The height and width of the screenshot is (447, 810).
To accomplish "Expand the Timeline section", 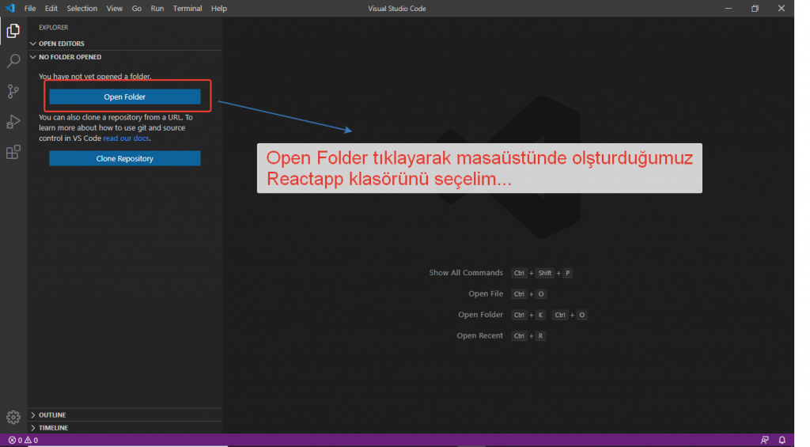I will [x=125, y=428].
